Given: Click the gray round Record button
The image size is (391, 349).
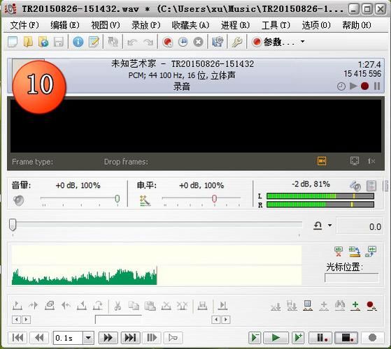Looking at the screenshot, I should pyautogui.click(x=372, y=338).
